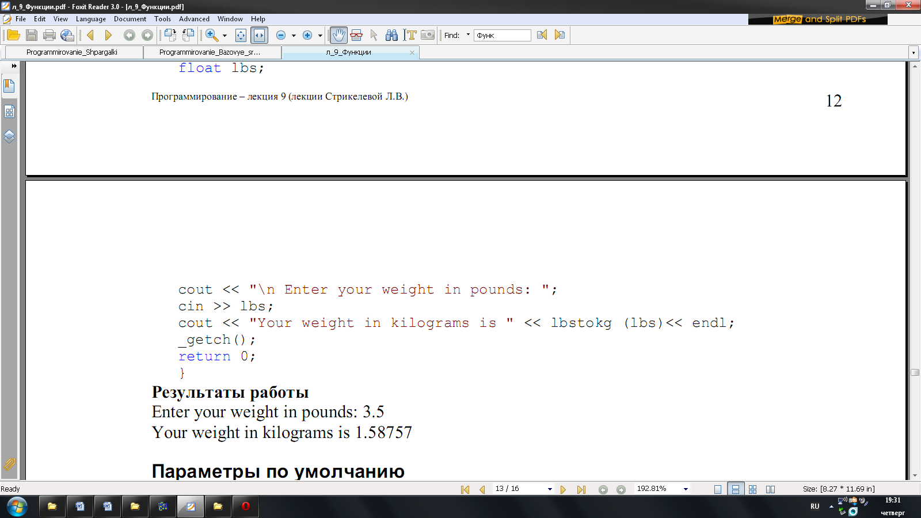Select the Snapshot camera tool
Viewport: 921px width, 518px height.
(428, 35)
